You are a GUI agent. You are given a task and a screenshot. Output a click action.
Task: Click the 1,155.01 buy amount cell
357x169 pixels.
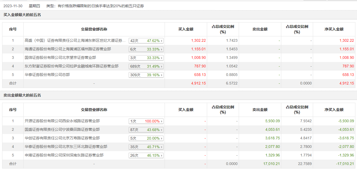pos(199,49)
